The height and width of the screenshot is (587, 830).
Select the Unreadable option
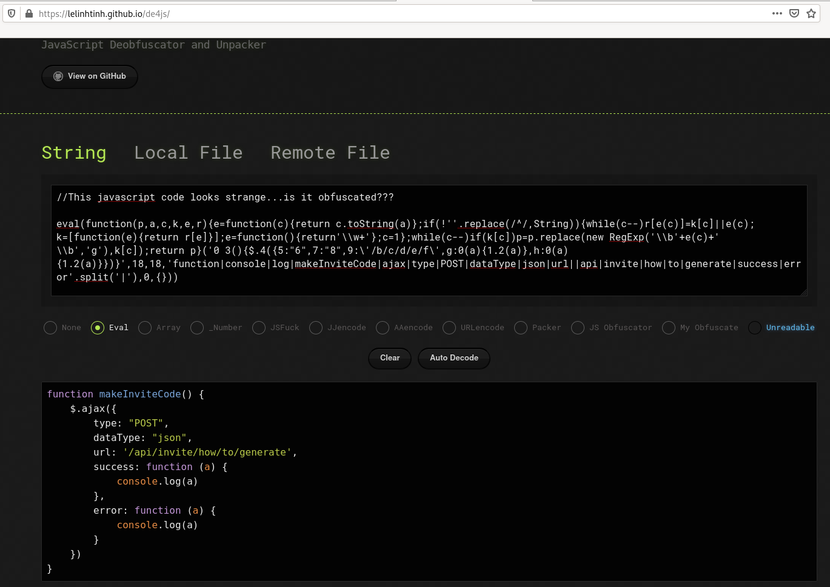(755, 328)
